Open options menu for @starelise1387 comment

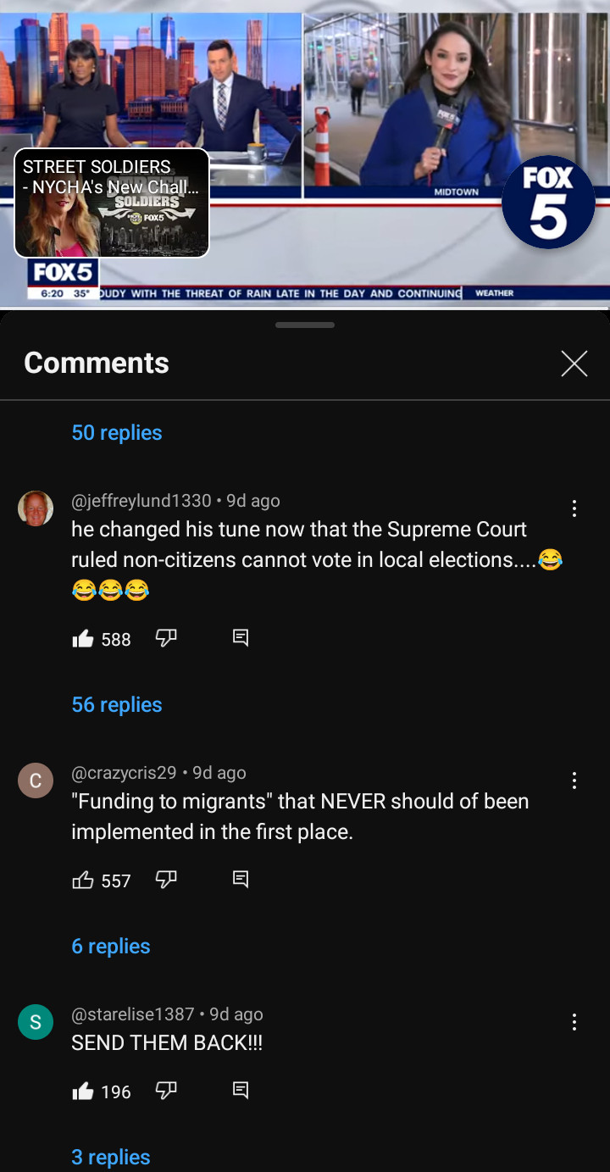pyautogui.click(x=574, y=1022)
